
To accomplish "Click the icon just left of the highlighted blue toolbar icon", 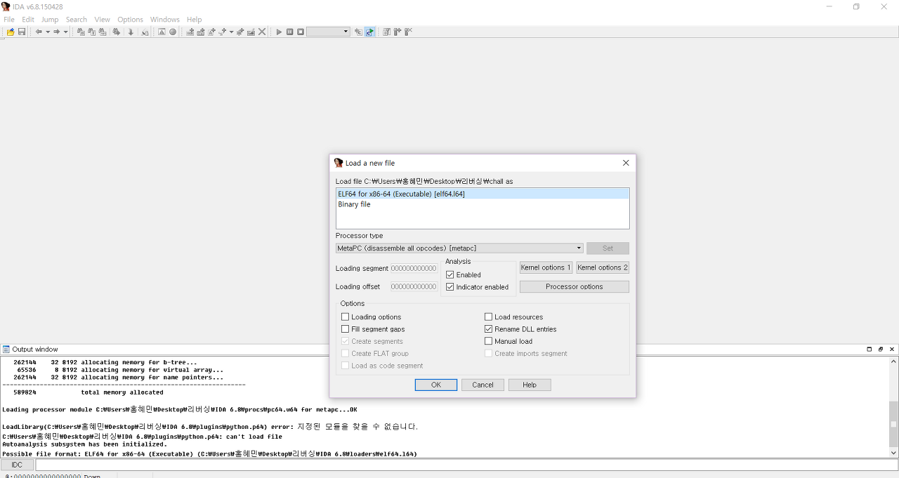I will (x=358, y=32).
